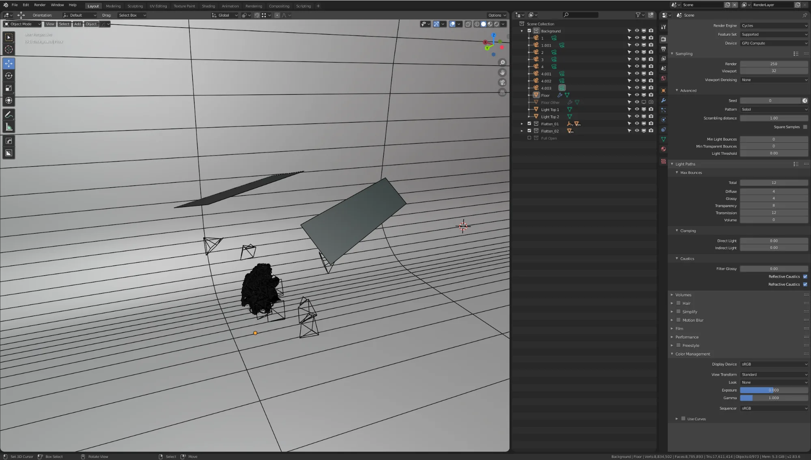This screenshot has height=460, width=811.
Task: Open the World properties tab
Action: (x=663, y=78)
